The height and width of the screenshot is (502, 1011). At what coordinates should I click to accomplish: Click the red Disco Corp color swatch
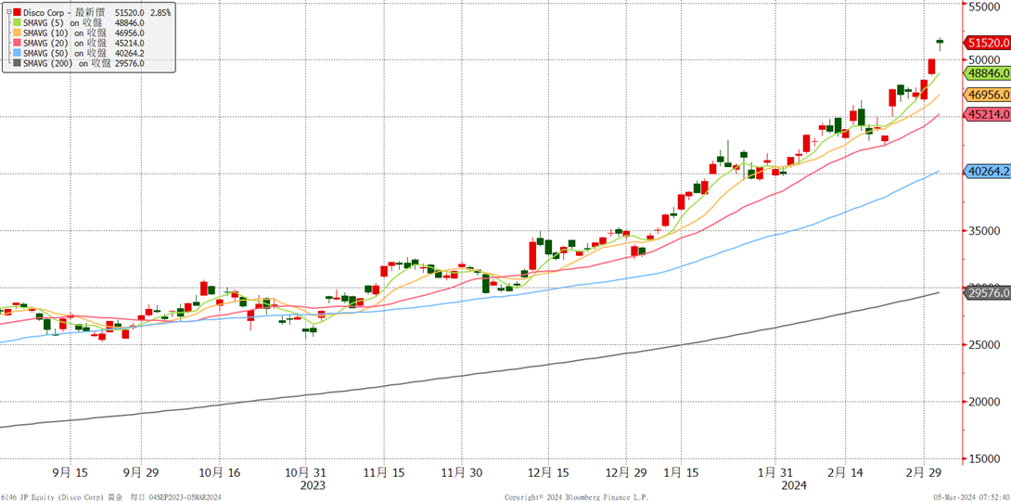pos(16,12)
